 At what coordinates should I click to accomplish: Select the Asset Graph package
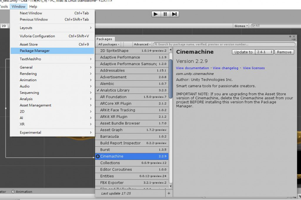pyautogui.click(x=132, y=130)
